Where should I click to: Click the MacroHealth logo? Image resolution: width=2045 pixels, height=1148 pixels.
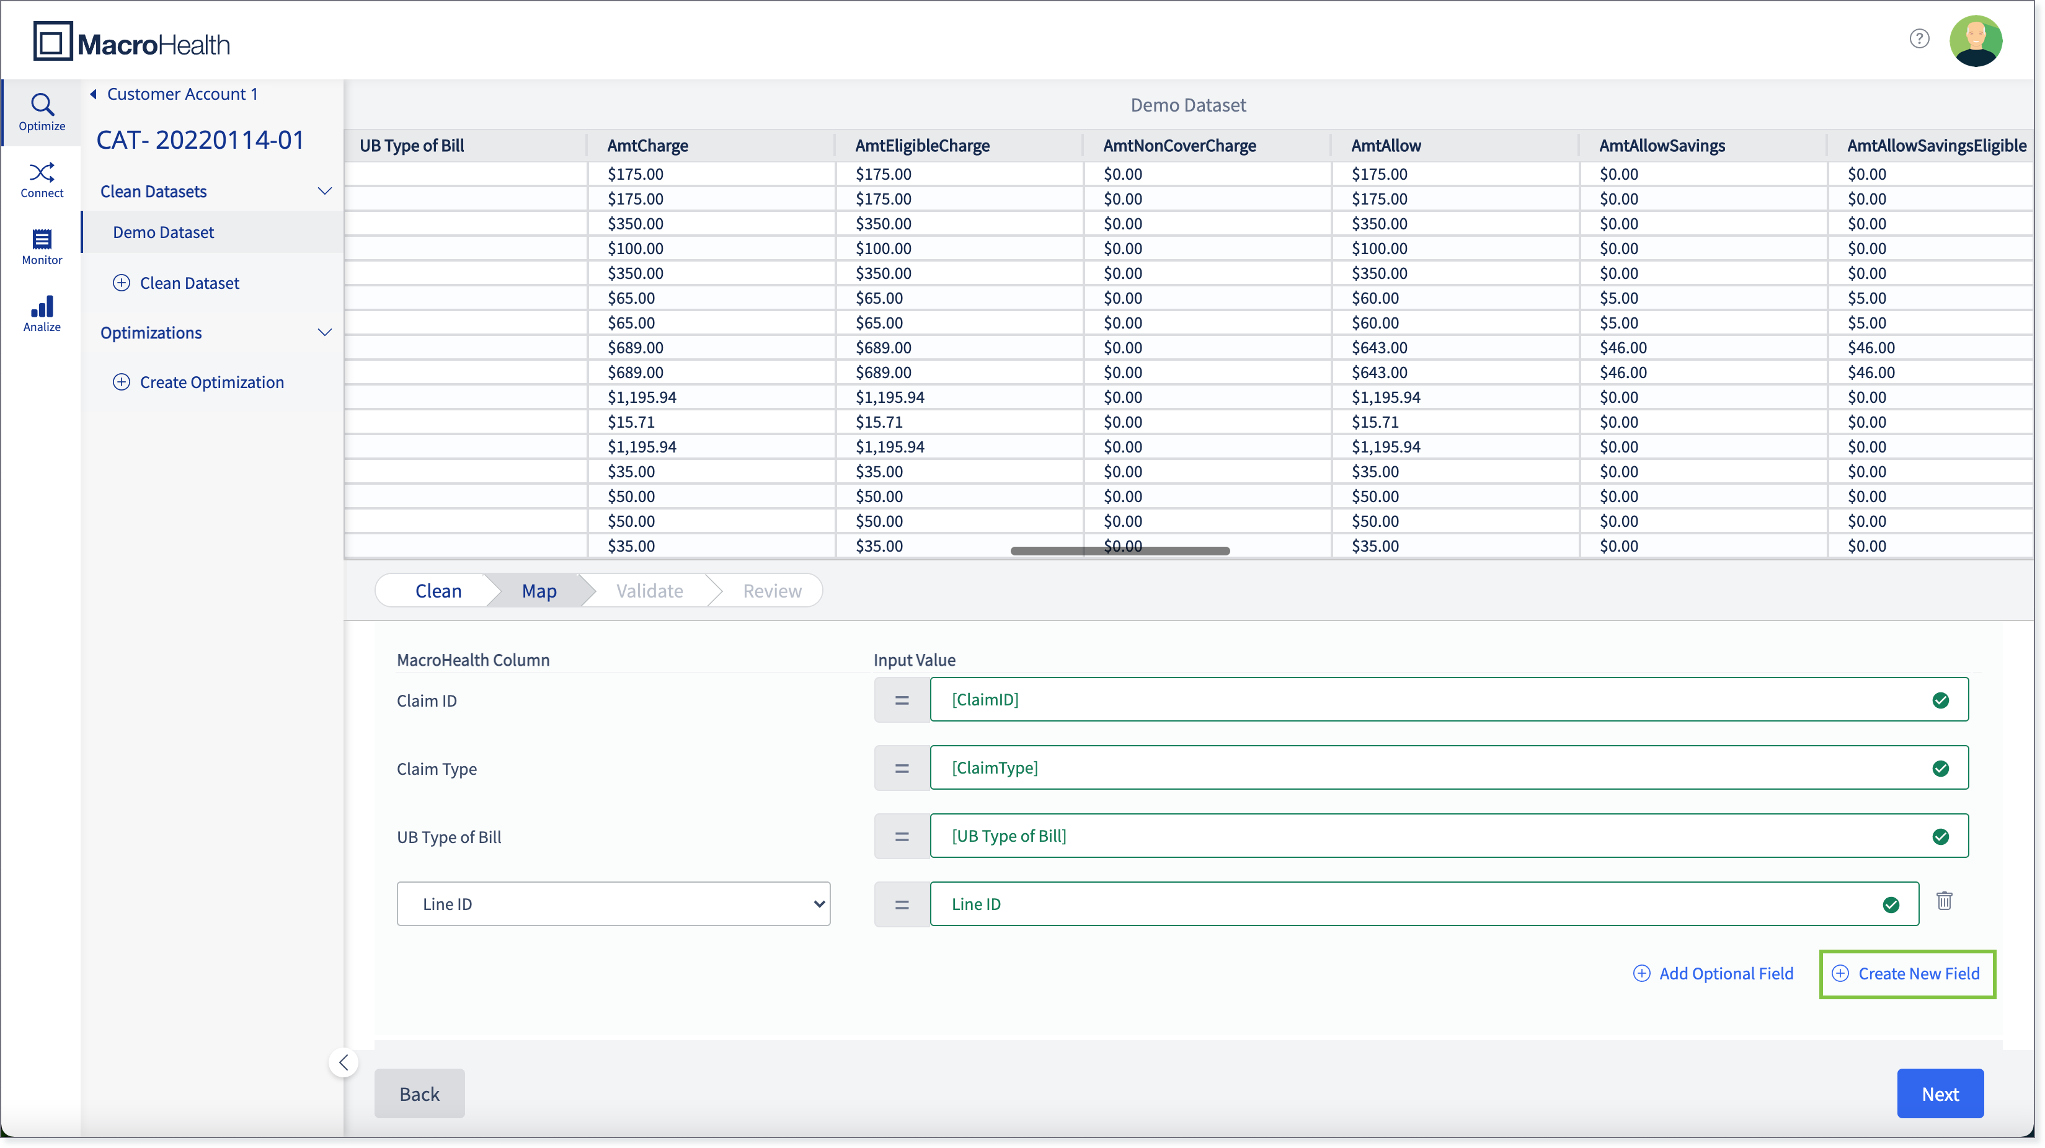pyautogui.click(x=132, y=42)
